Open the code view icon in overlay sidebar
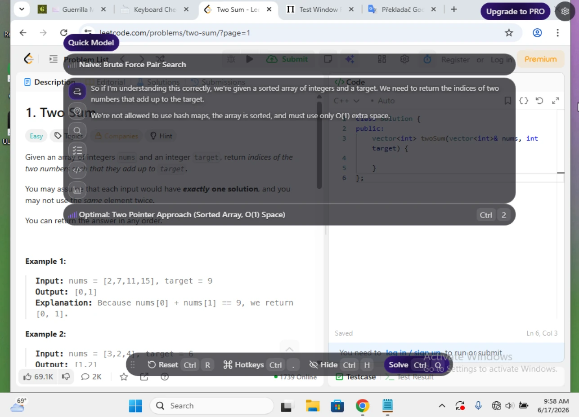The height and width of the screenshot is (417, 579). (x=77, y=170)
